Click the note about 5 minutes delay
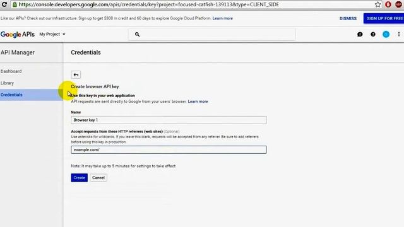 pos(123,166)
